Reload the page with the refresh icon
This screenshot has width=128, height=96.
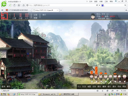point(14,5)
